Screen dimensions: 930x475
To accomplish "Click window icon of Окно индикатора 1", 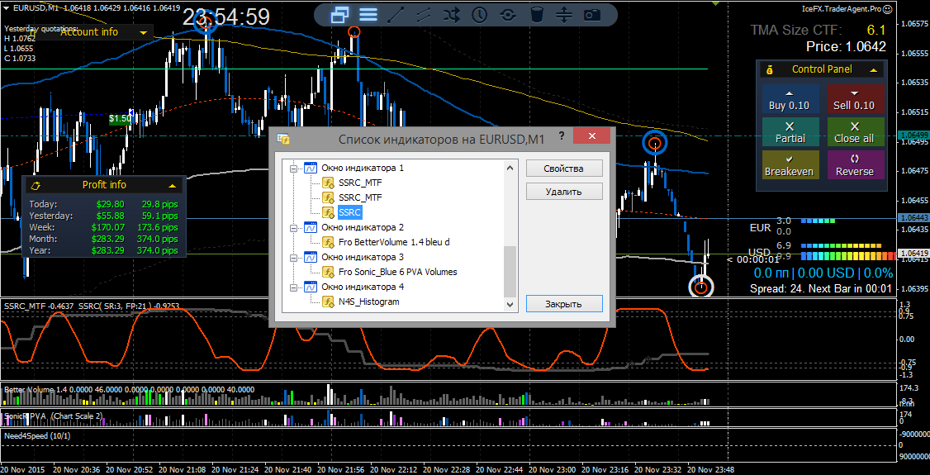I will [311, 168].
